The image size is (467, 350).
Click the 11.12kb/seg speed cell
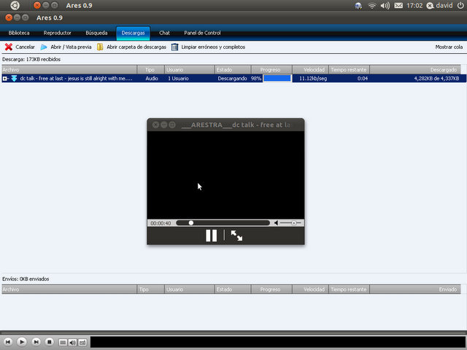tap(313, 79)
